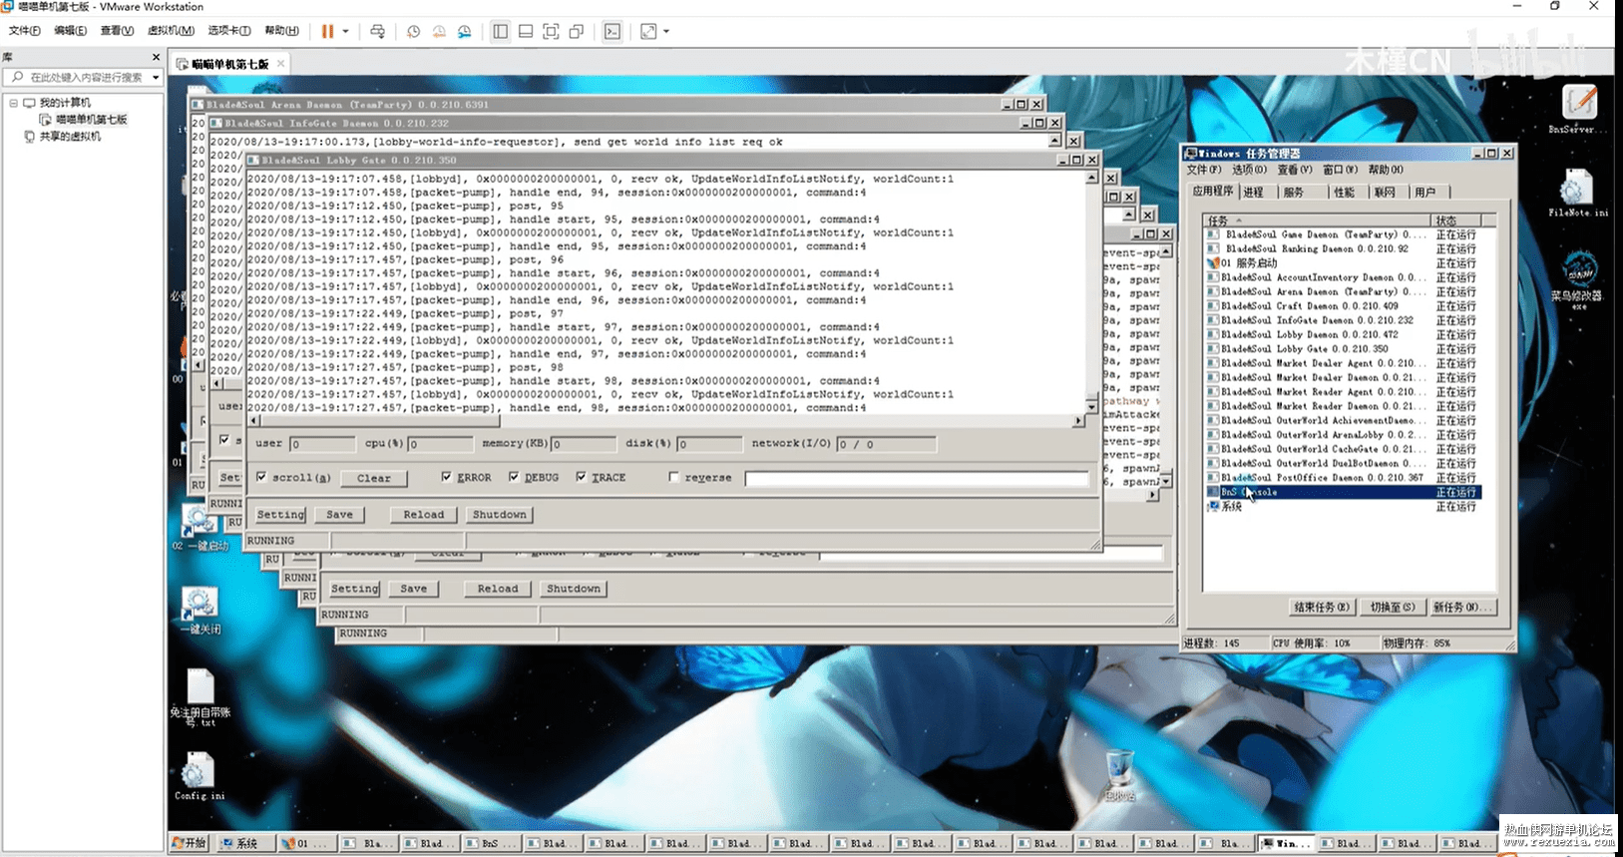Click the 系统 task row in Task Manager

coord(1342,507)
